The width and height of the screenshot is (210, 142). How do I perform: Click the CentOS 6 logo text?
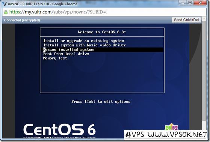point(59,130)
